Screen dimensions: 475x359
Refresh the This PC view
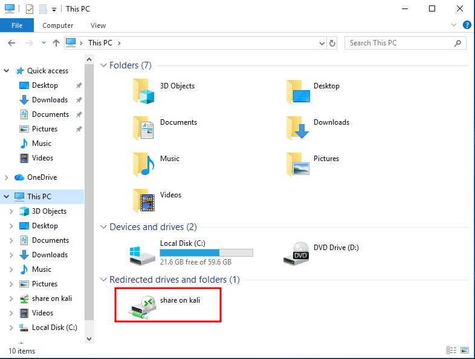point(332,43)
